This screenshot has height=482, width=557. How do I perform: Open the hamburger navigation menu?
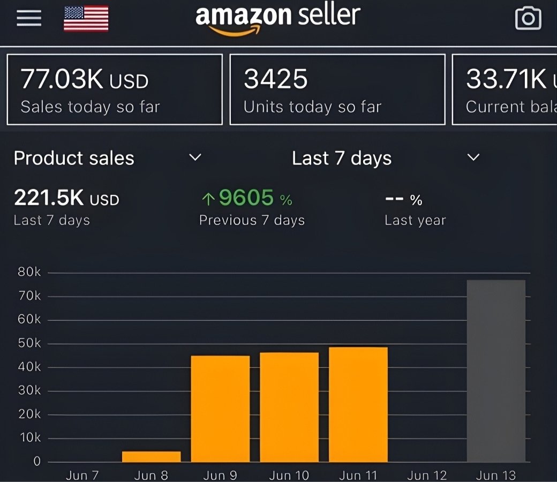tap(29, 18)
